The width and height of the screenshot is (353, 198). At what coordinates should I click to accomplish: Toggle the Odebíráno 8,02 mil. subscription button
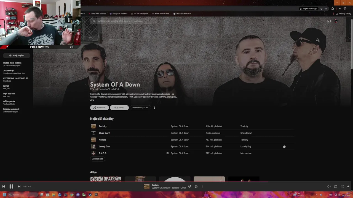140,108
